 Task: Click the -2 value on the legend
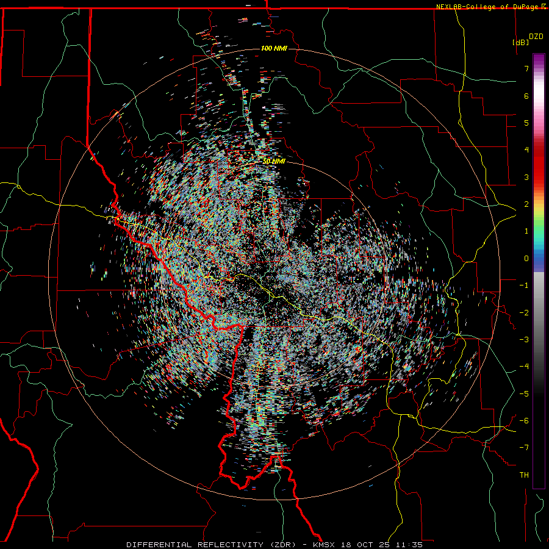(524, 313)
